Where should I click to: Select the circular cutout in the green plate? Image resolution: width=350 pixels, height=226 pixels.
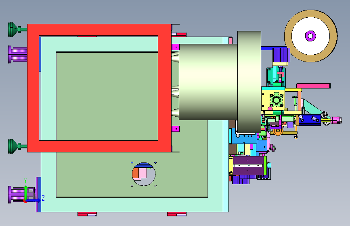click(x=144, y=175)
